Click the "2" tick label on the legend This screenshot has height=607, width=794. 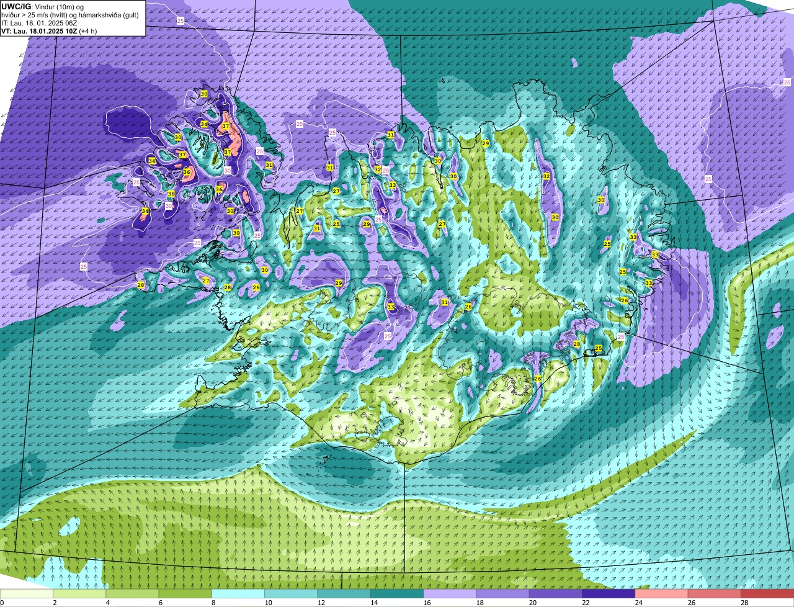[55, 603]
